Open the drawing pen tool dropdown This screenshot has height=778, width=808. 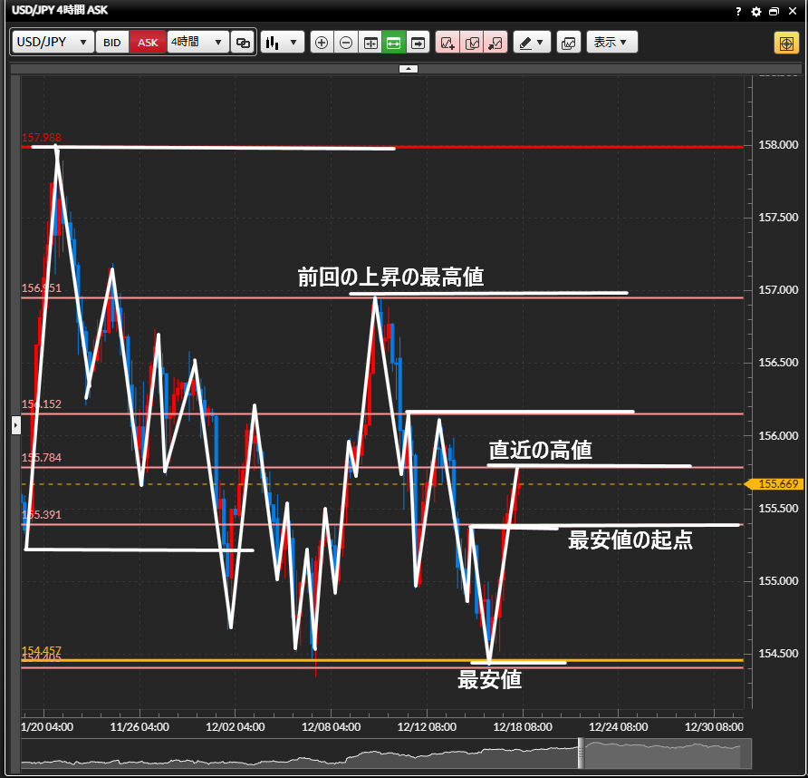click(x=532, y=43)
